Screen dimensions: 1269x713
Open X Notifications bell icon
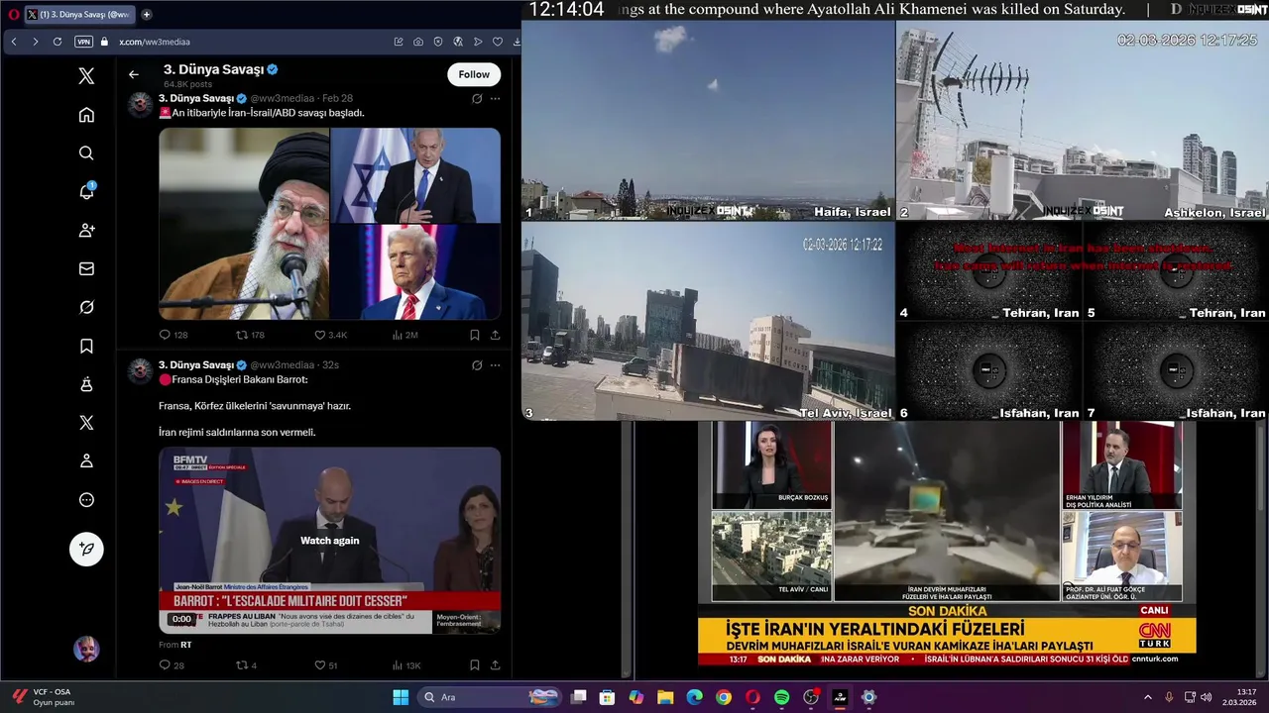(86, 191)
